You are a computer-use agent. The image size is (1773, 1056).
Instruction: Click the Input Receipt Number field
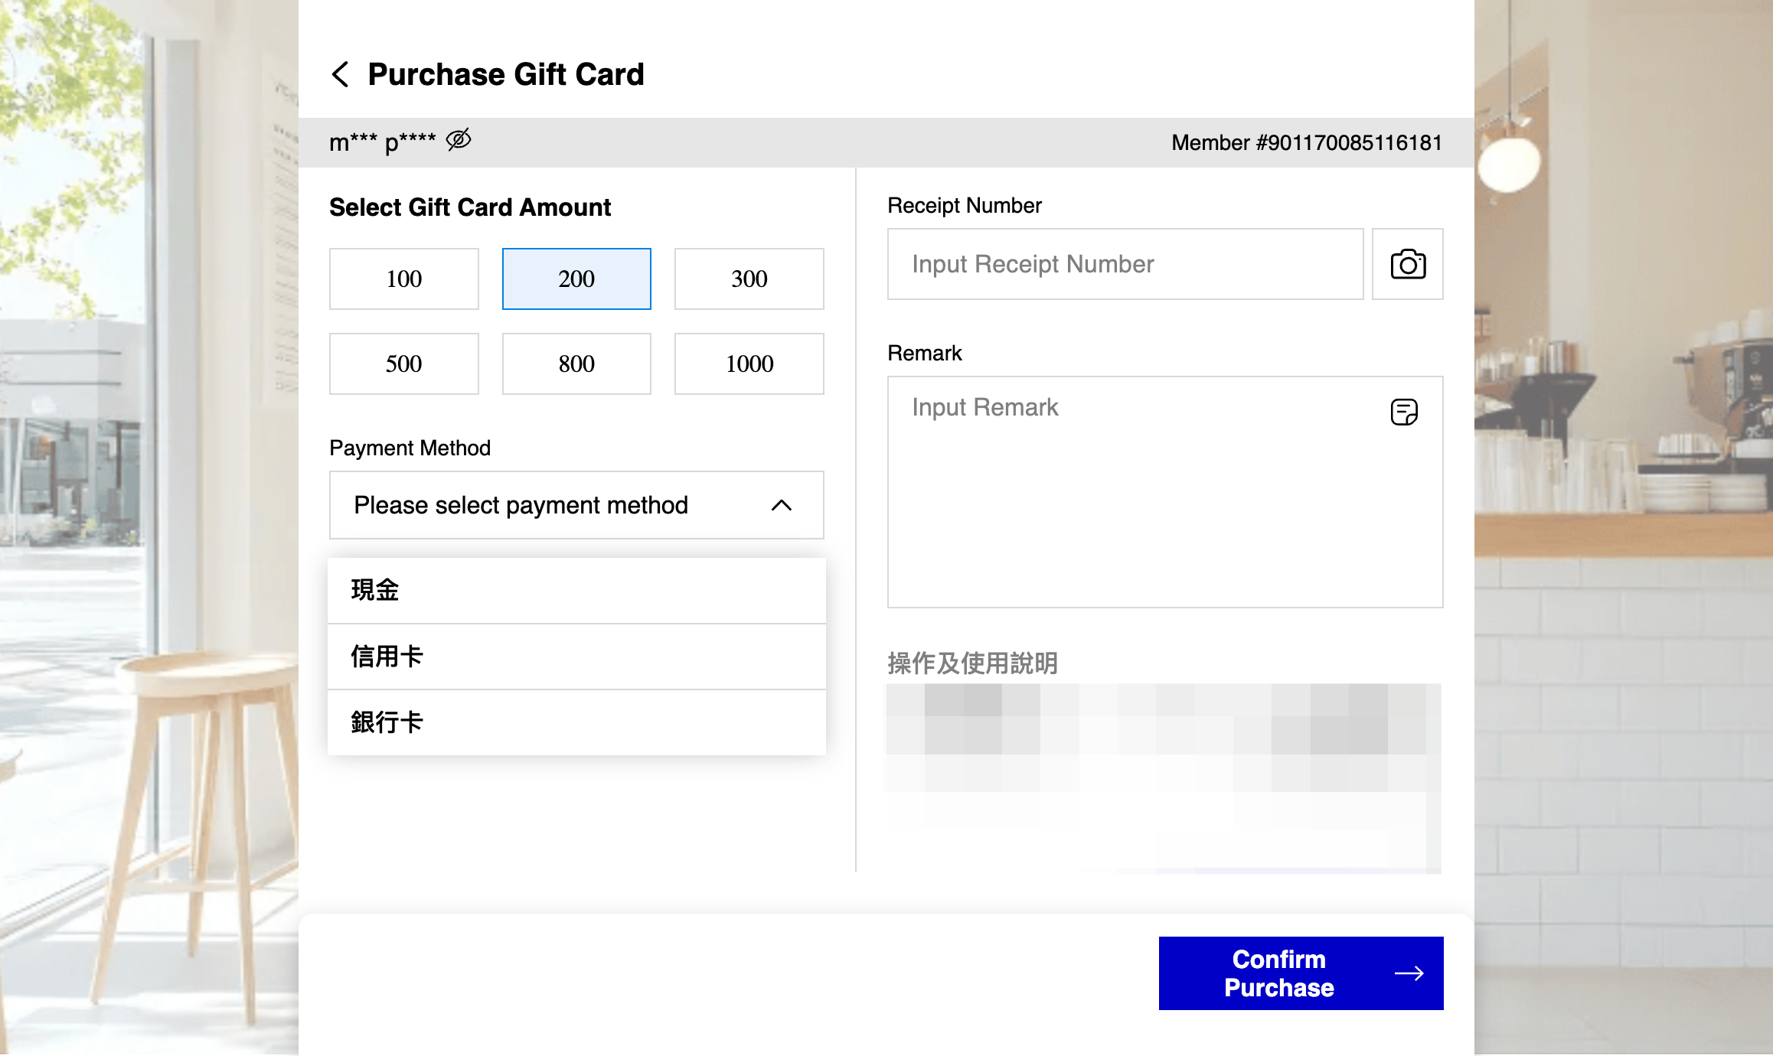click(1125, 264)
